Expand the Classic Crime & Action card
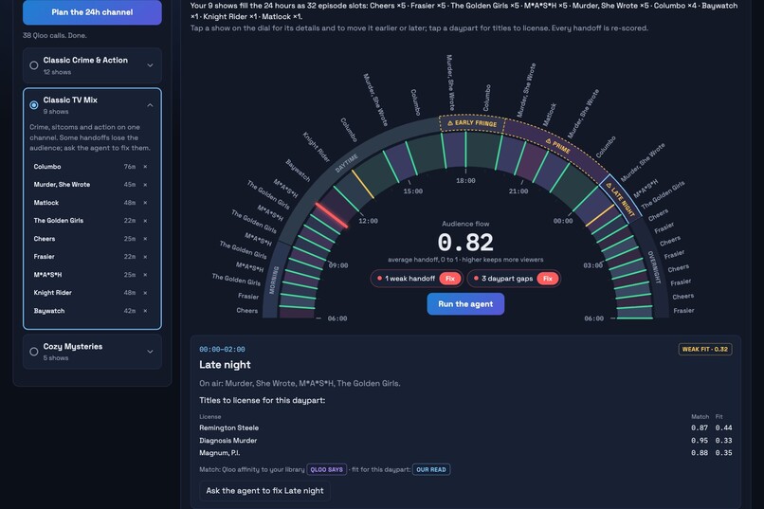Viewport: 764px width, 509px height. click(150, 65)
